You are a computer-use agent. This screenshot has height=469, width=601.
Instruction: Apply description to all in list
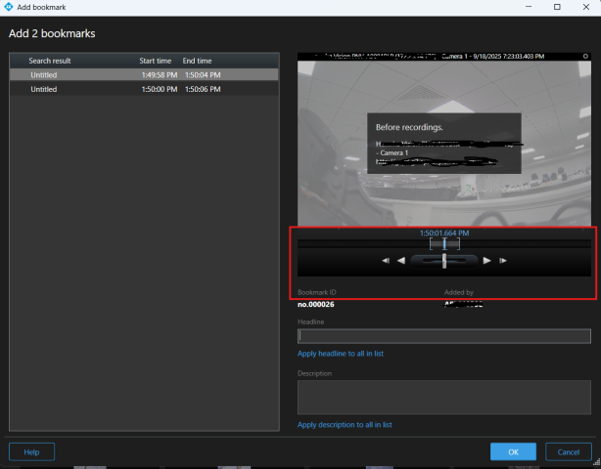(345, 425)
